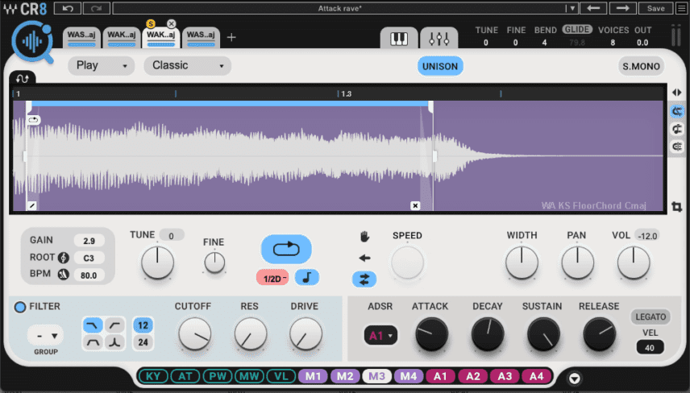Set filter slope to 12
The height and width of the screenshot is (393, 690).
(143, 325)
